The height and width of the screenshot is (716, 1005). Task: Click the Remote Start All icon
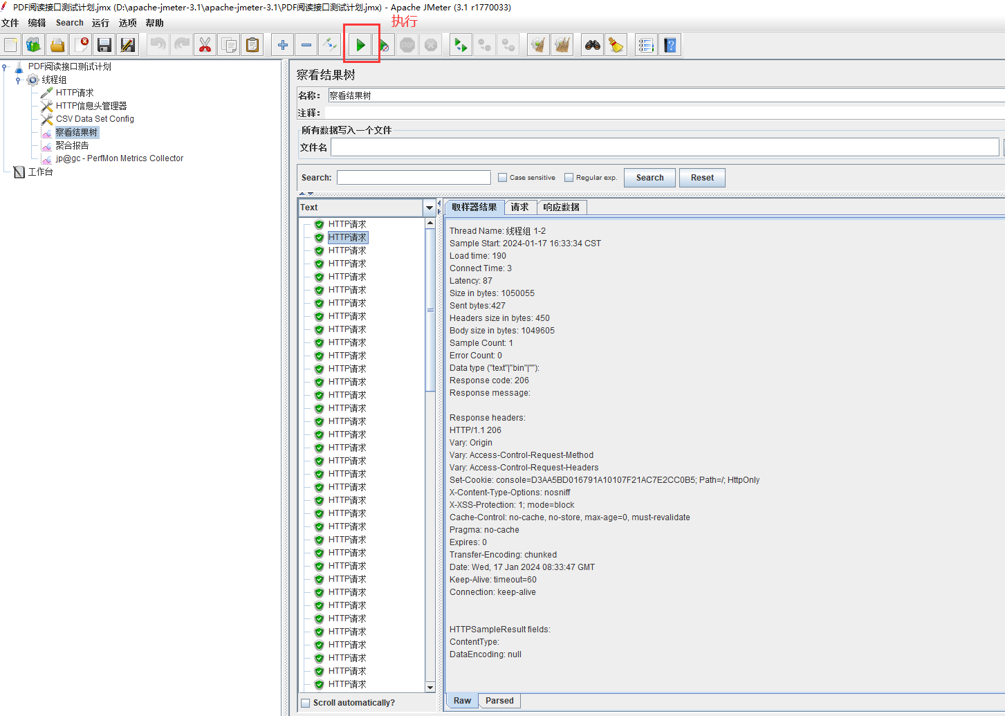(x=461, y=46)
